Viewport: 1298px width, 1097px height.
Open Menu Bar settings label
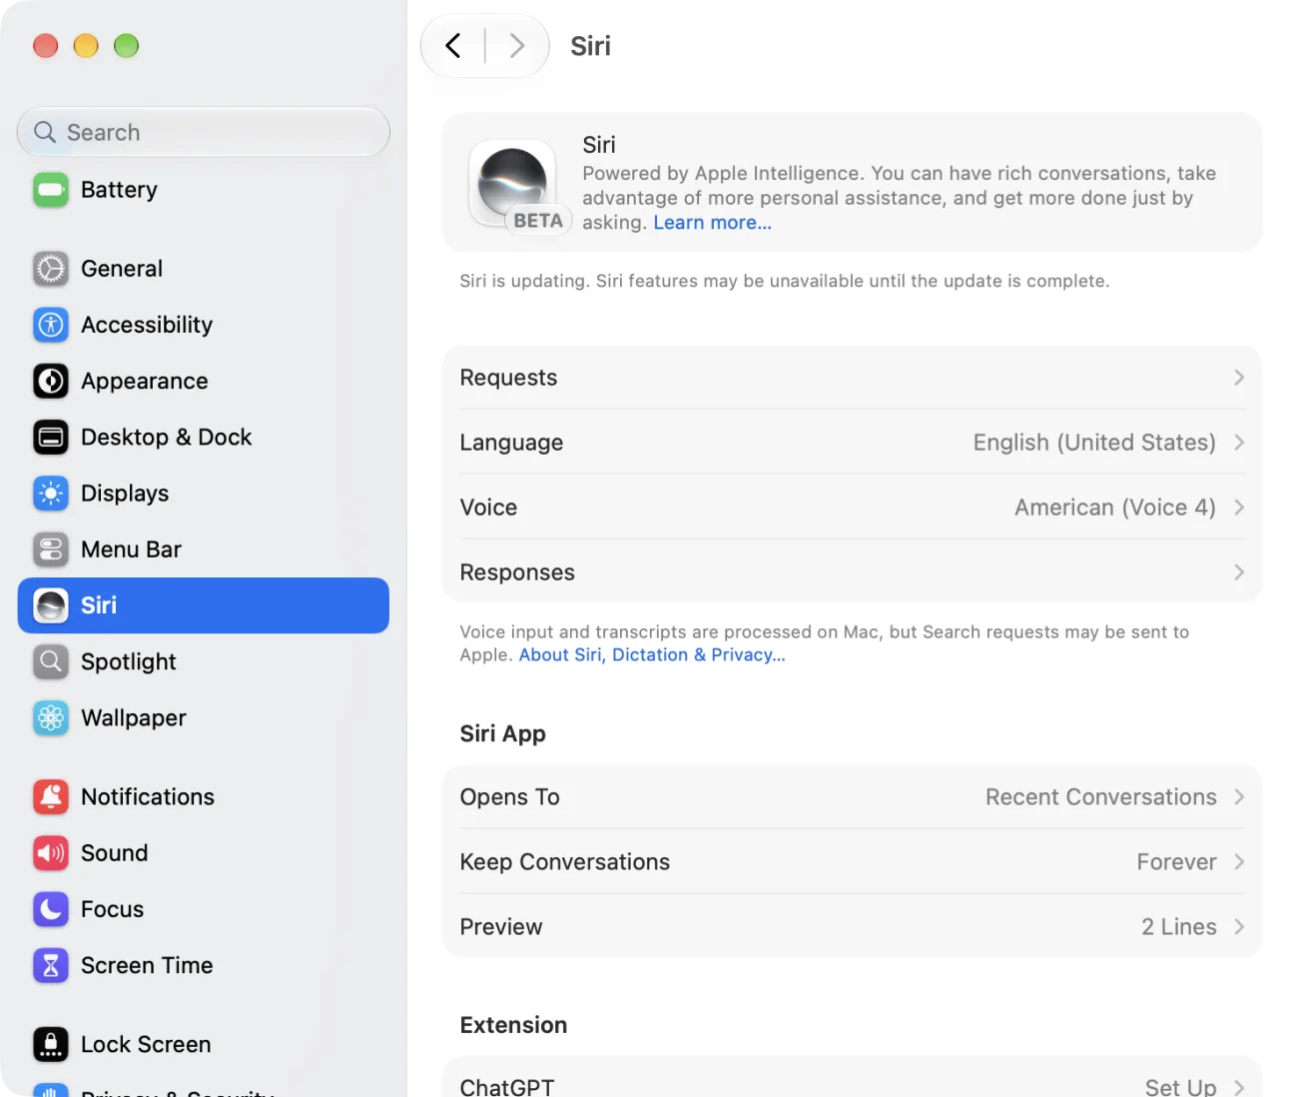pos(131,549)
